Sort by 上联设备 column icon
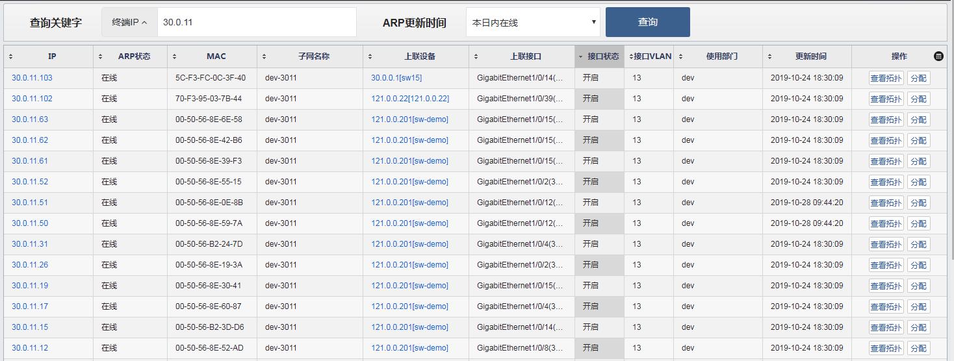This screenshot has height=361, width=954. click(370, 56)
